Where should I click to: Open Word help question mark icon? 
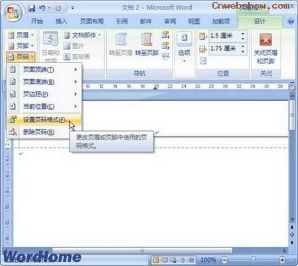tap(291, 21)
